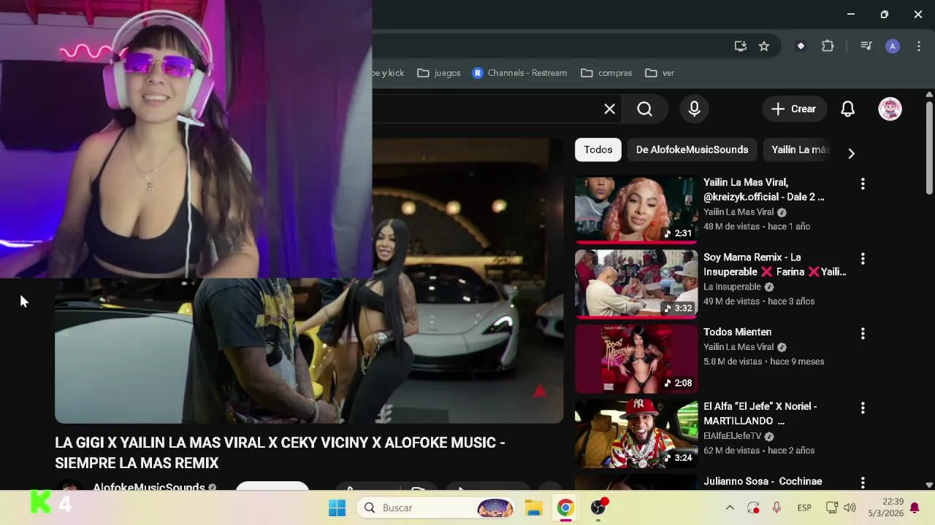Open the ver bookmark folder
Screen dimensions: 935x525
pyautogui.click(x=660, y=73)
